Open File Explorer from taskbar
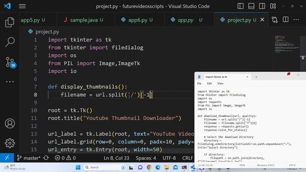The width and height of the screenshot is (306, 172). pos(167,167)
